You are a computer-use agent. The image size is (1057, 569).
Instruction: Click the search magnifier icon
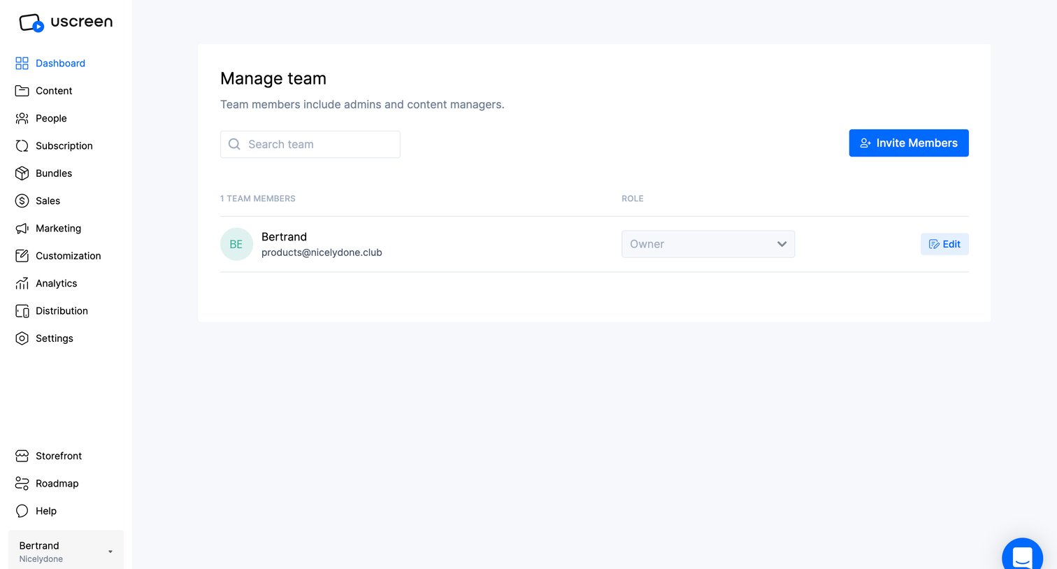[x=235, y=144]
